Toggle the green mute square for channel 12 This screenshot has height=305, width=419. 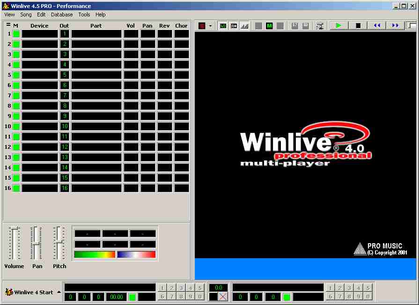tap(16, 147)
